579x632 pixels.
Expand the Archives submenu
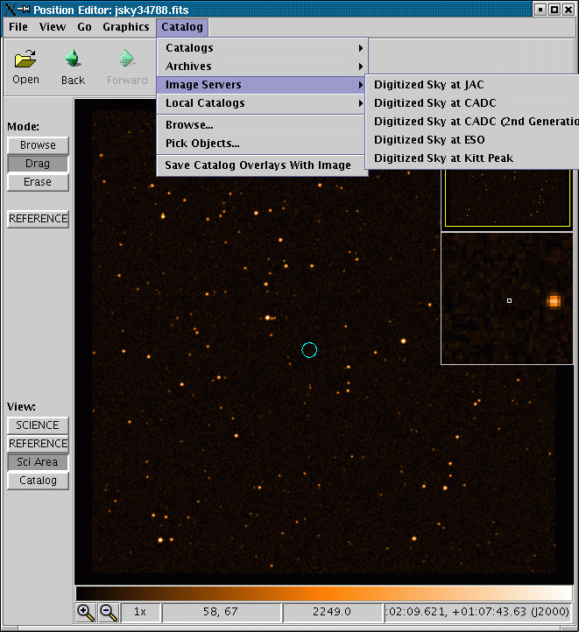(262, 67)
